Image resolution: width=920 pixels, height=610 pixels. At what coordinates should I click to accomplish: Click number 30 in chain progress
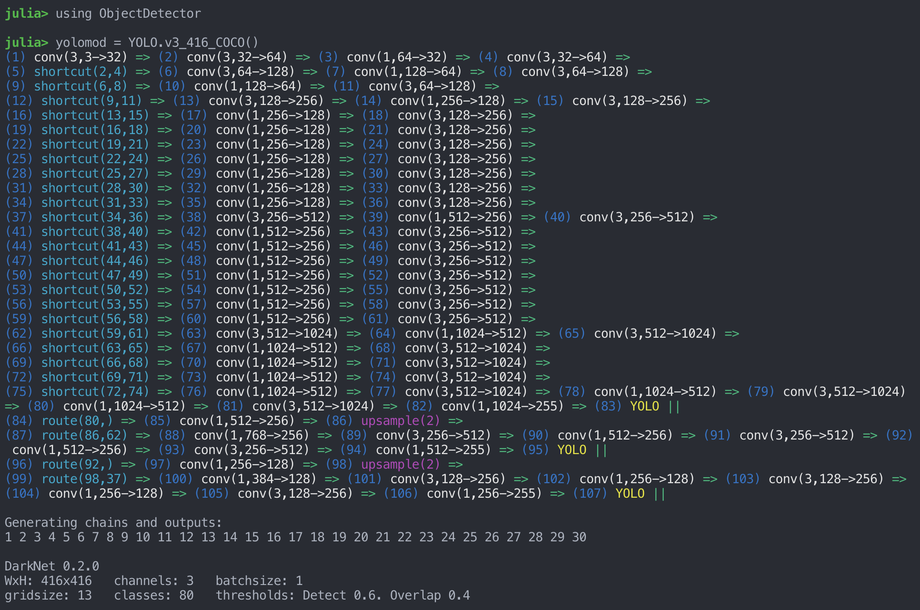click(x=579, y=537)
